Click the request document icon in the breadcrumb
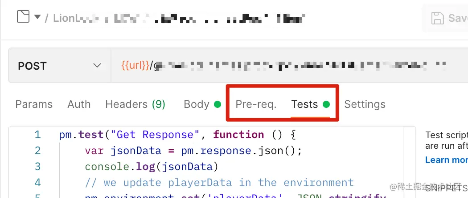This screenshot has height=198, width=468. [x=23, y=17]
